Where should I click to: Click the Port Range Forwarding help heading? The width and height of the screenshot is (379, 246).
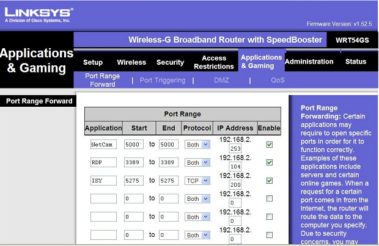coord(321,112)
